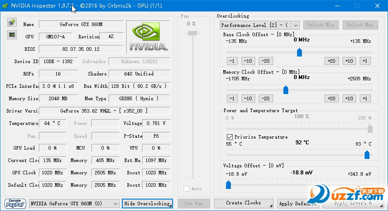Click the power target slider handle
This screenshot has width=388, height=211.
click(x=370, y=128)
